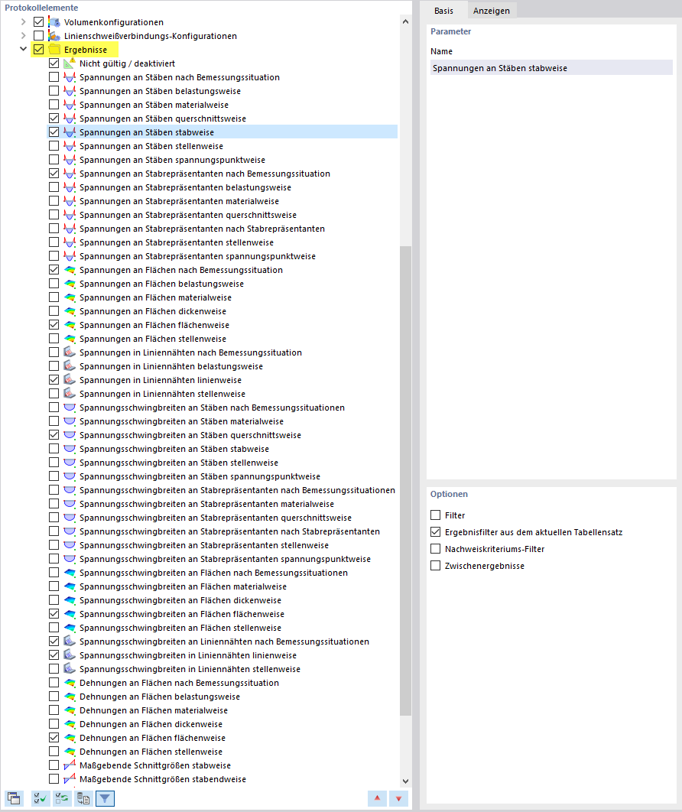Select 'Spannungsschwingbreiten an Stäben stellenweise' row
The height and width of the screenshot is (812, 682).
pos(179,463)
